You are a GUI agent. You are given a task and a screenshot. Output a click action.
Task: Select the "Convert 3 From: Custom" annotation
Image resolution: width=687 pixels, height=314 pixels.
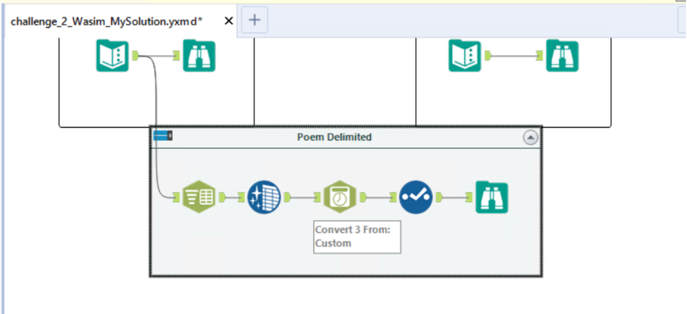point(357,236)
